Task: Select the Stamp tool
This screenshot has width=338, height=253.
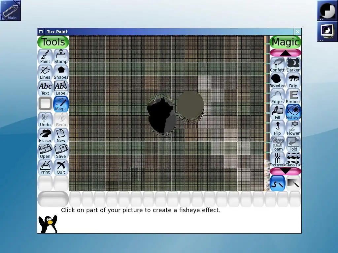Action: pyautogui.click(x=61, y=57)
